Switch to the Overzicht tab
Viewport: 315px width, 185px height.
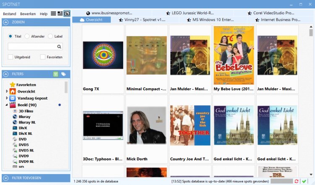(x=92, y=20)
